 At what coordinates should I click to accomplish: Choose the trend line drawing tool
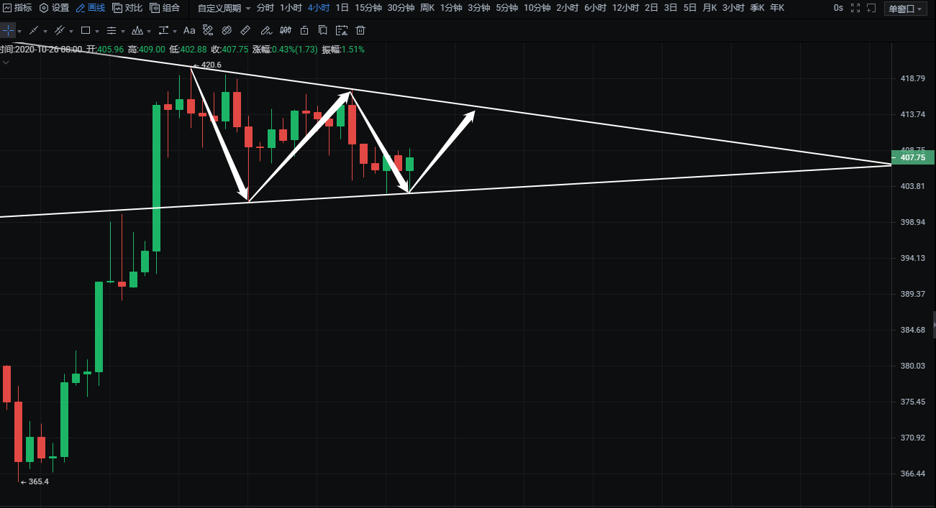(33, 31)
